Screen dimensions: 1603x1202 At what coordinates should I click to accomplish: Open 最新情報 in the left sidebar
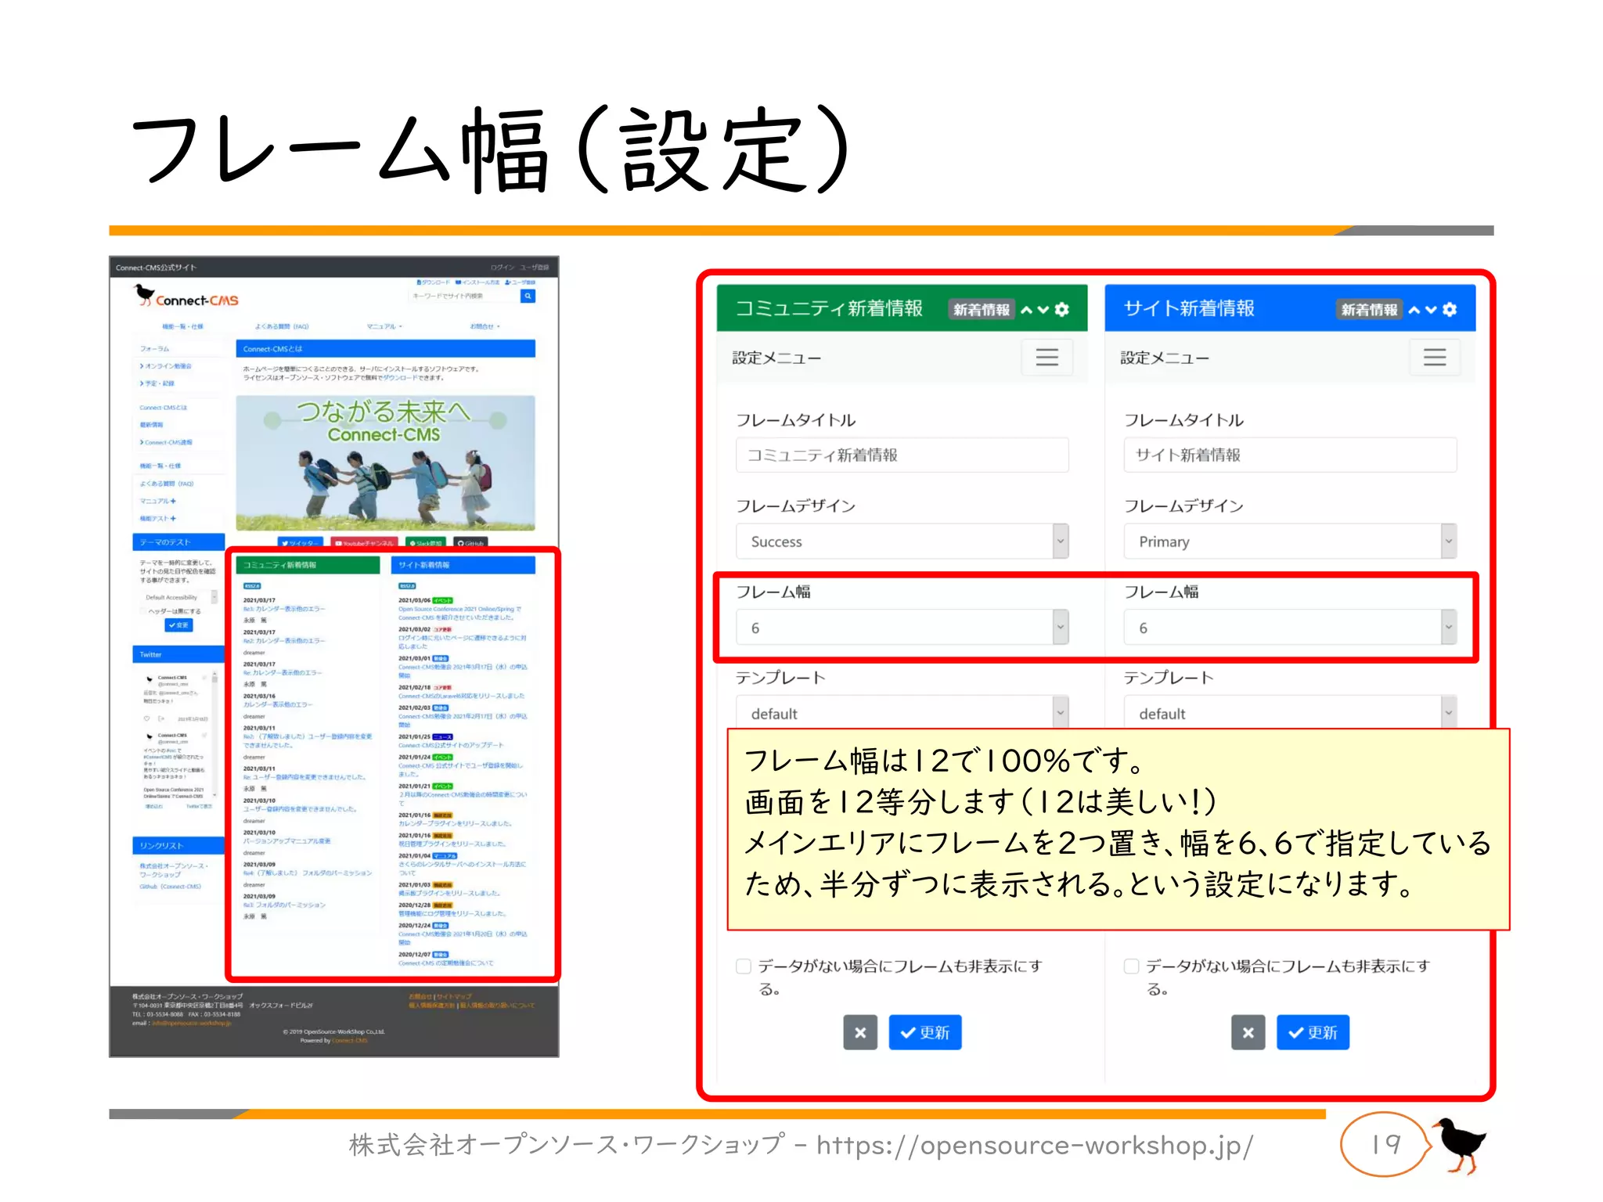tap(152, 425)
